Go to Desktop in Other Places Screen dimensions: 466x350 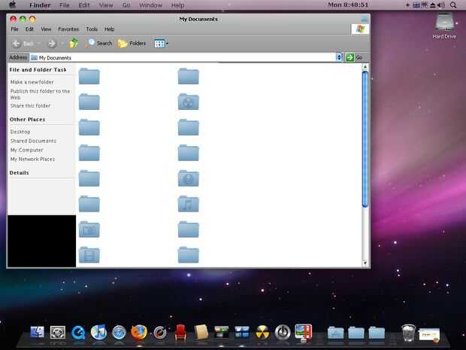(x=20, y=132)
